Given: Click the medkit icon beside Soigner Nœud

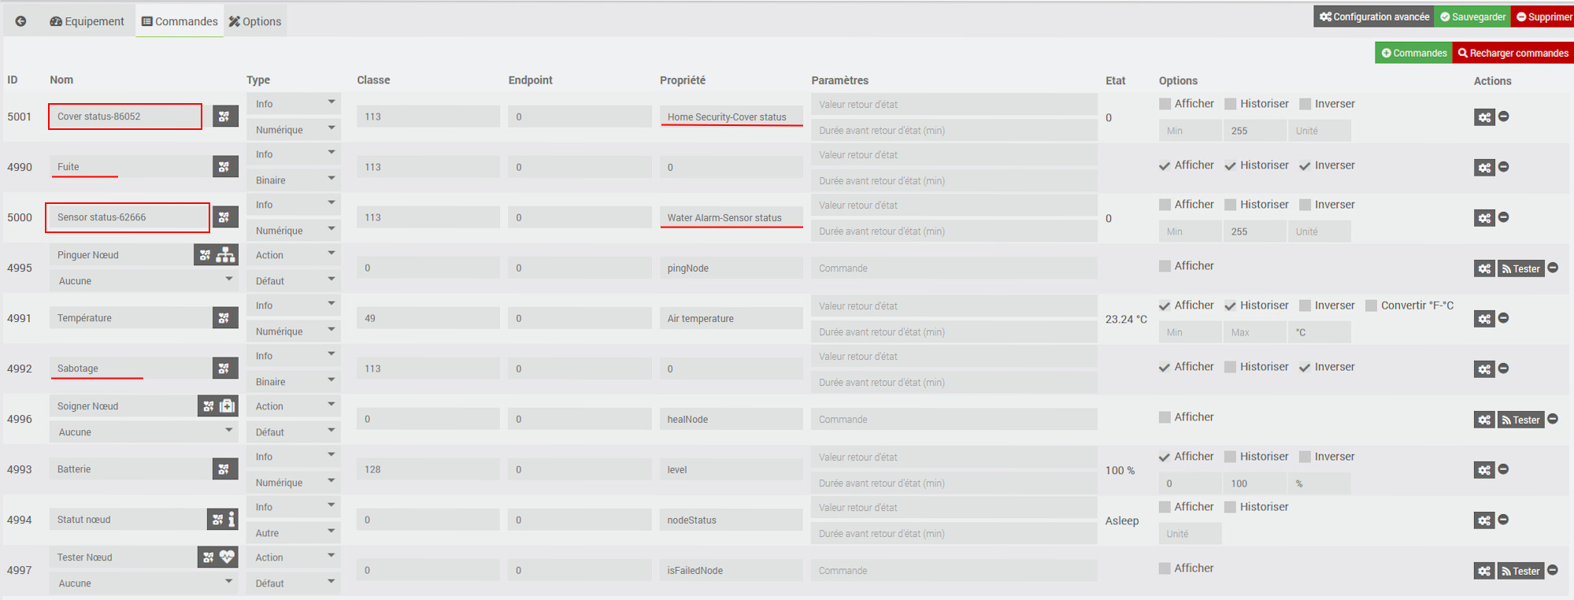Looking at the screenshot, I should point(228,406).
